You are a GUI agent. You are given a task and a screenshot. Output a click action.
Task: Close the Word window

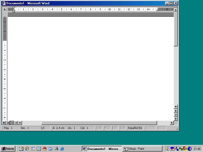[176, 3]
